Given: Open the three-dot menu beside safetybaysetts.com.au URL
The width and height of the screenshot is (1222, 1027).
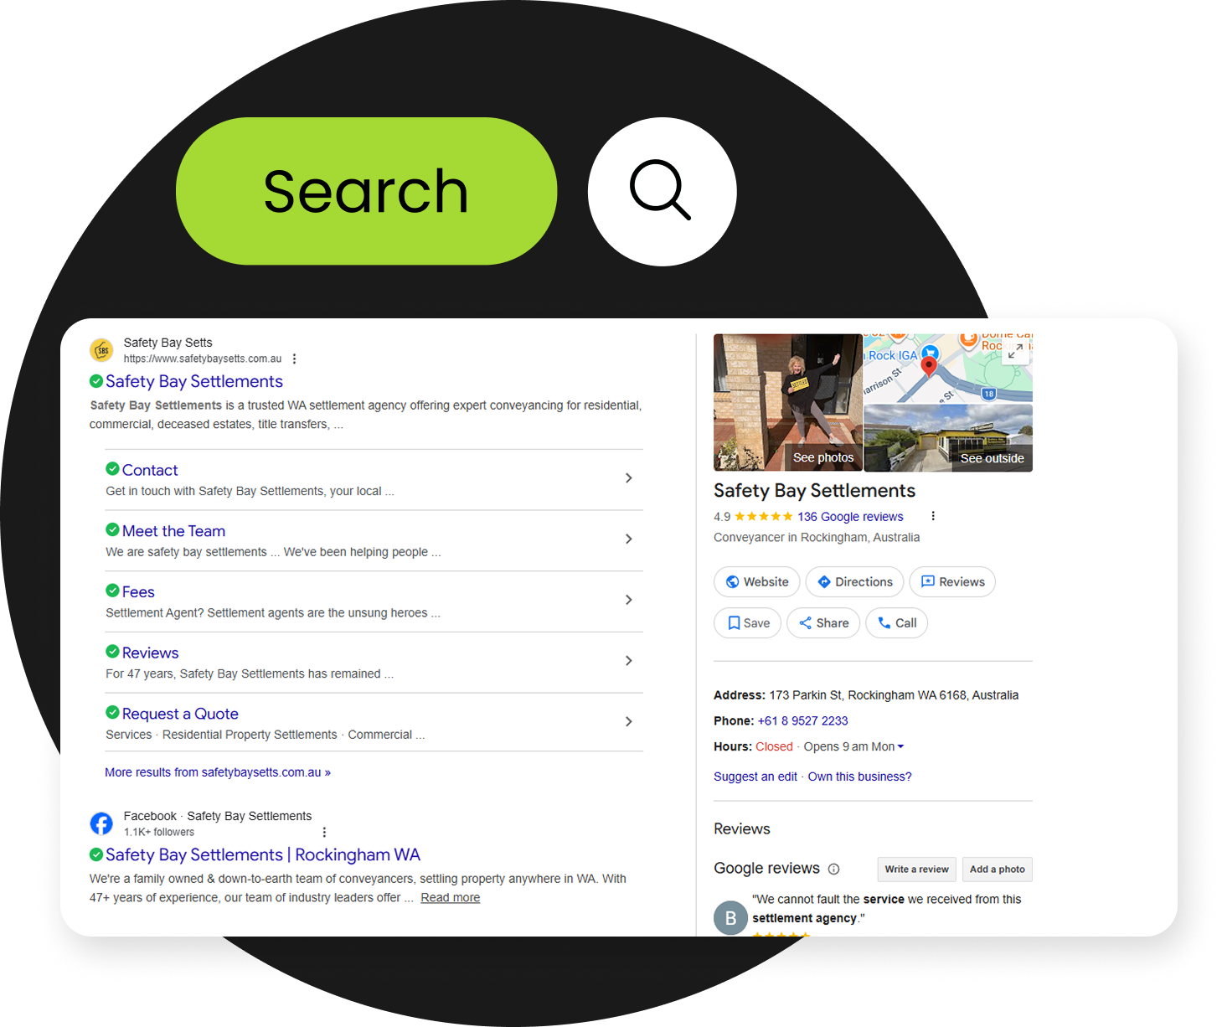Looking at the screenshot, I should (x=294, y=359).
